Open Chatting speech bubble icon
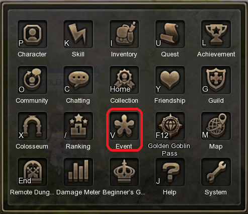Viewport: 248px width, 214px height. pos(78,80)
